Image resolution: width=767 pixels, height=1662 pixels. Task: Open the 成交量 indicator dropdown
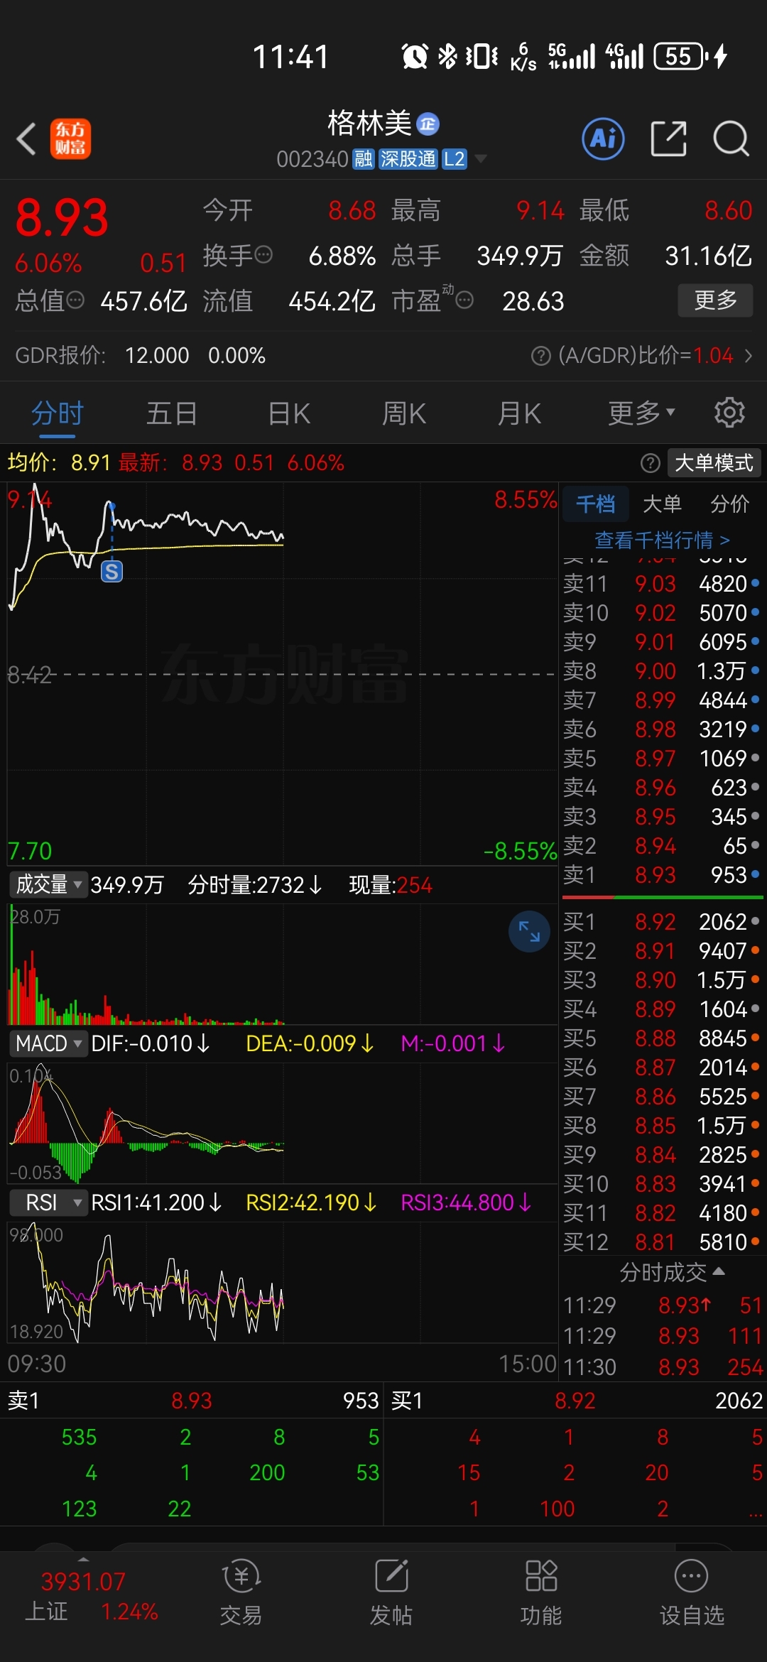[x=49, y=884]
